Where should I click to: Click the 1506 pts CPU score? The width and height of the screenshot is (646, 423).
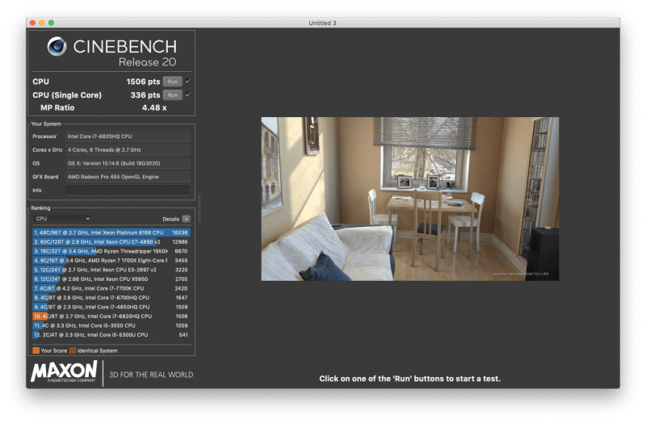143,82
